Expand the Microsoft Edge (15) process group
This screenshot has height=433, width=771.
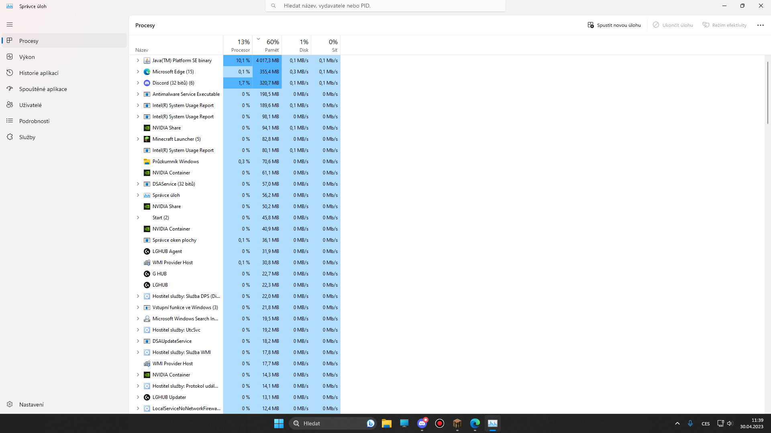138,72
